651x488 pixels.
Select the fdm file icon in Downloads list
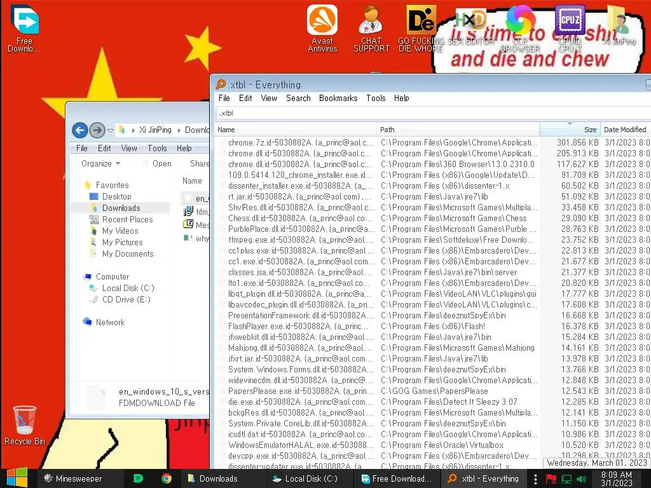coord(188,212)
